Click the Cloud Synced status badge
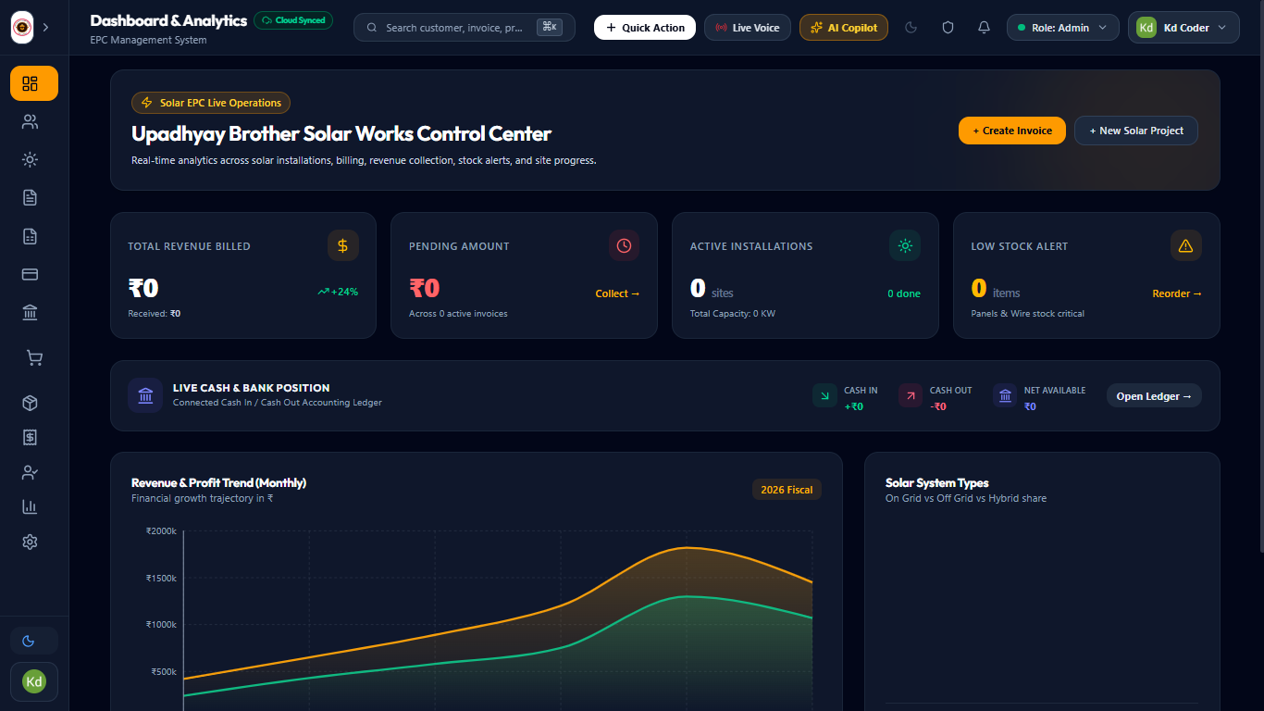This screenshot has height=711, width=1264. (x=293, y=20)
